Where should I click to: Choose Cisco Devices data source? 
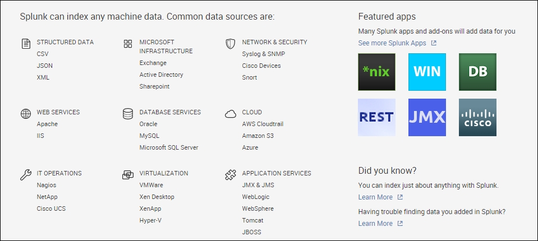(x=261, y=66)
